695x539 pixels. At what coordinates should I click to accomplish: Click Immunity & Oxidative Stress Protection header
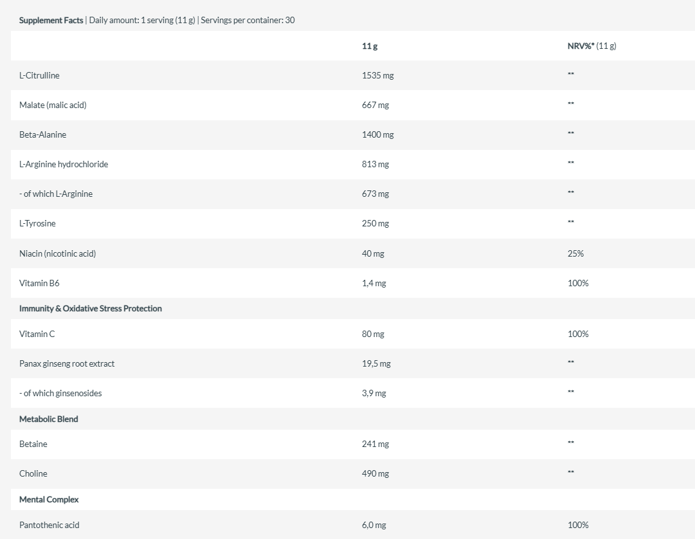tap(91, 309)
